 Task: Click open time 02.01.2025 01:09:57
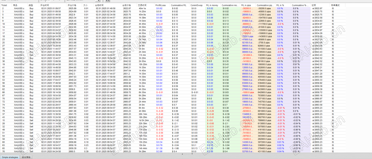(51, 8)
